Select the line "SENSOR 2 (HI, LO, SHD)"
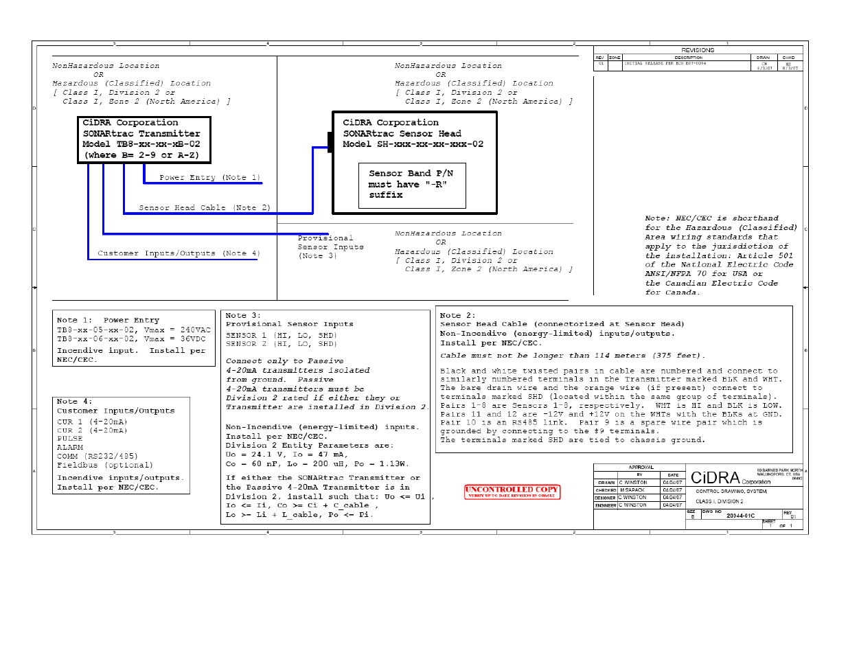The height and width of the screenshot is (655, 848). tap(282, 344)
